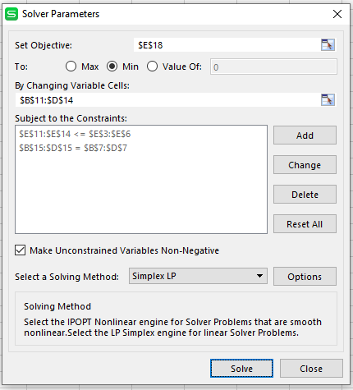The image size is (353, 390).
Task: Open the Simplex LP solving method dropdown
Action: (198, 276)
